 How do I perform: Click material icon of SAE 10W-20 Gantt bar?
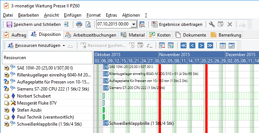click(x=106, y=67)
